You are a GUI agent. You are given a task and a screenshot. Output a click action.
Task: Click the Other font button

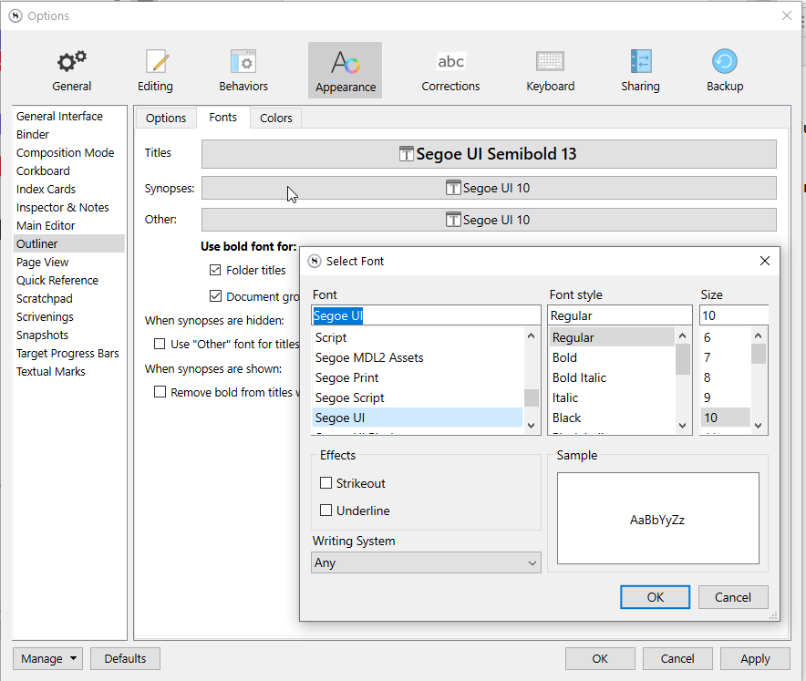pyautogui.click(x=489, y=220)
